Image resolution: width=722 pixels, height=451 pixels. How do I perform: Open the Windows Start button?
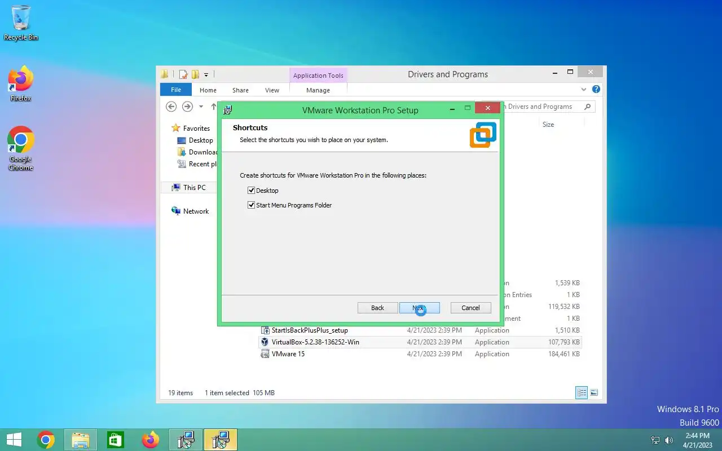tap(14, 440)
